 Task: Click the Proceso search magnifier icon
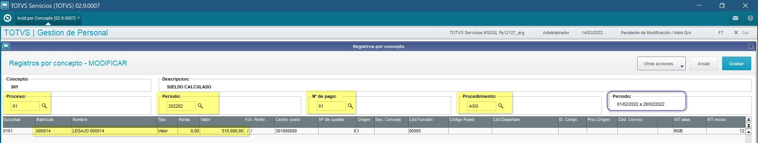pyautogui.click(x=44, y=106)
